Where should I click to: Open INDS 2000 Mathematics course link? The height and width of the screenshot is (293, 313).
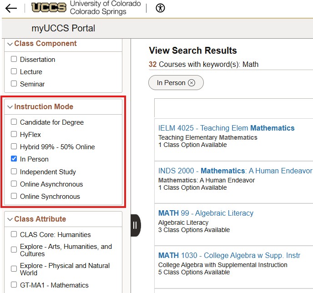[235, 171]
